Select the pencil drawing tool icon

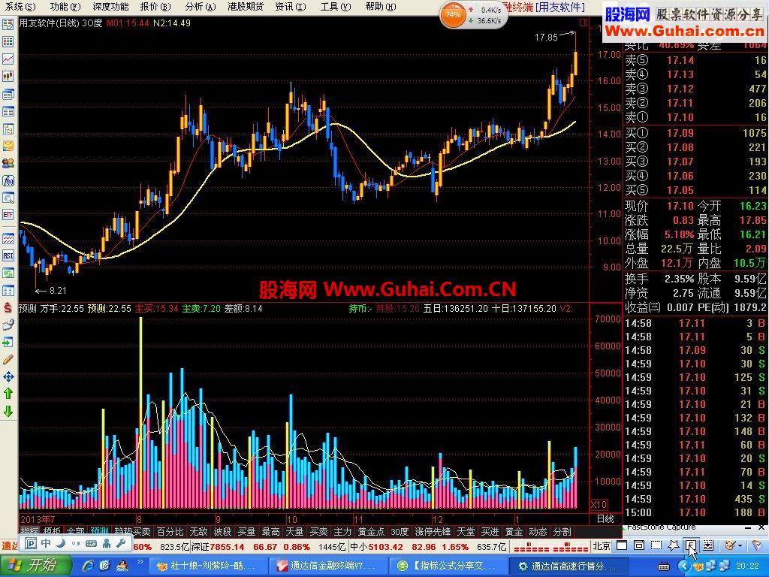(8, 359)
